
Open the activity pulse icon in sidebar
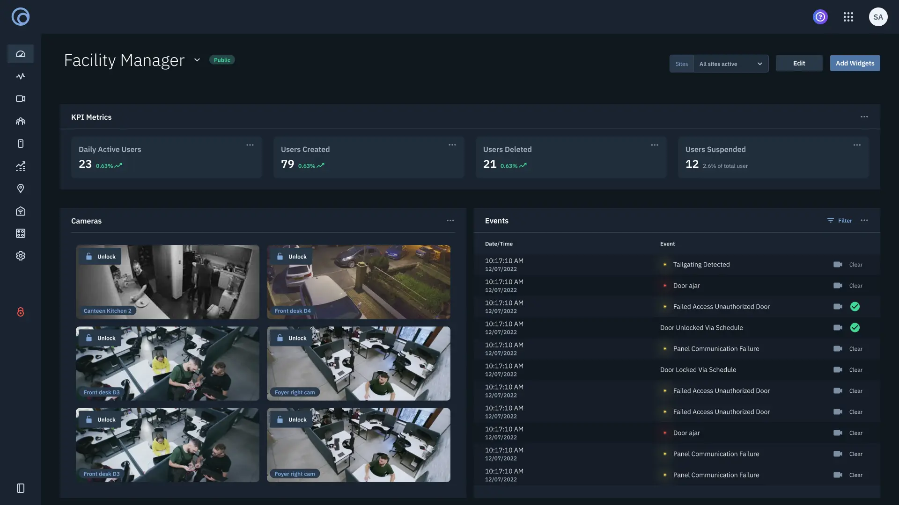point(21,76)
